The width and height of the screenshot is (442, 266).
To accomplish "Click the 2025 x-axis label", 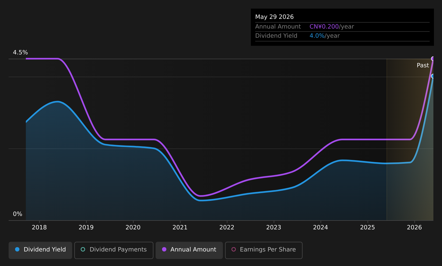I will click(367, 227).
